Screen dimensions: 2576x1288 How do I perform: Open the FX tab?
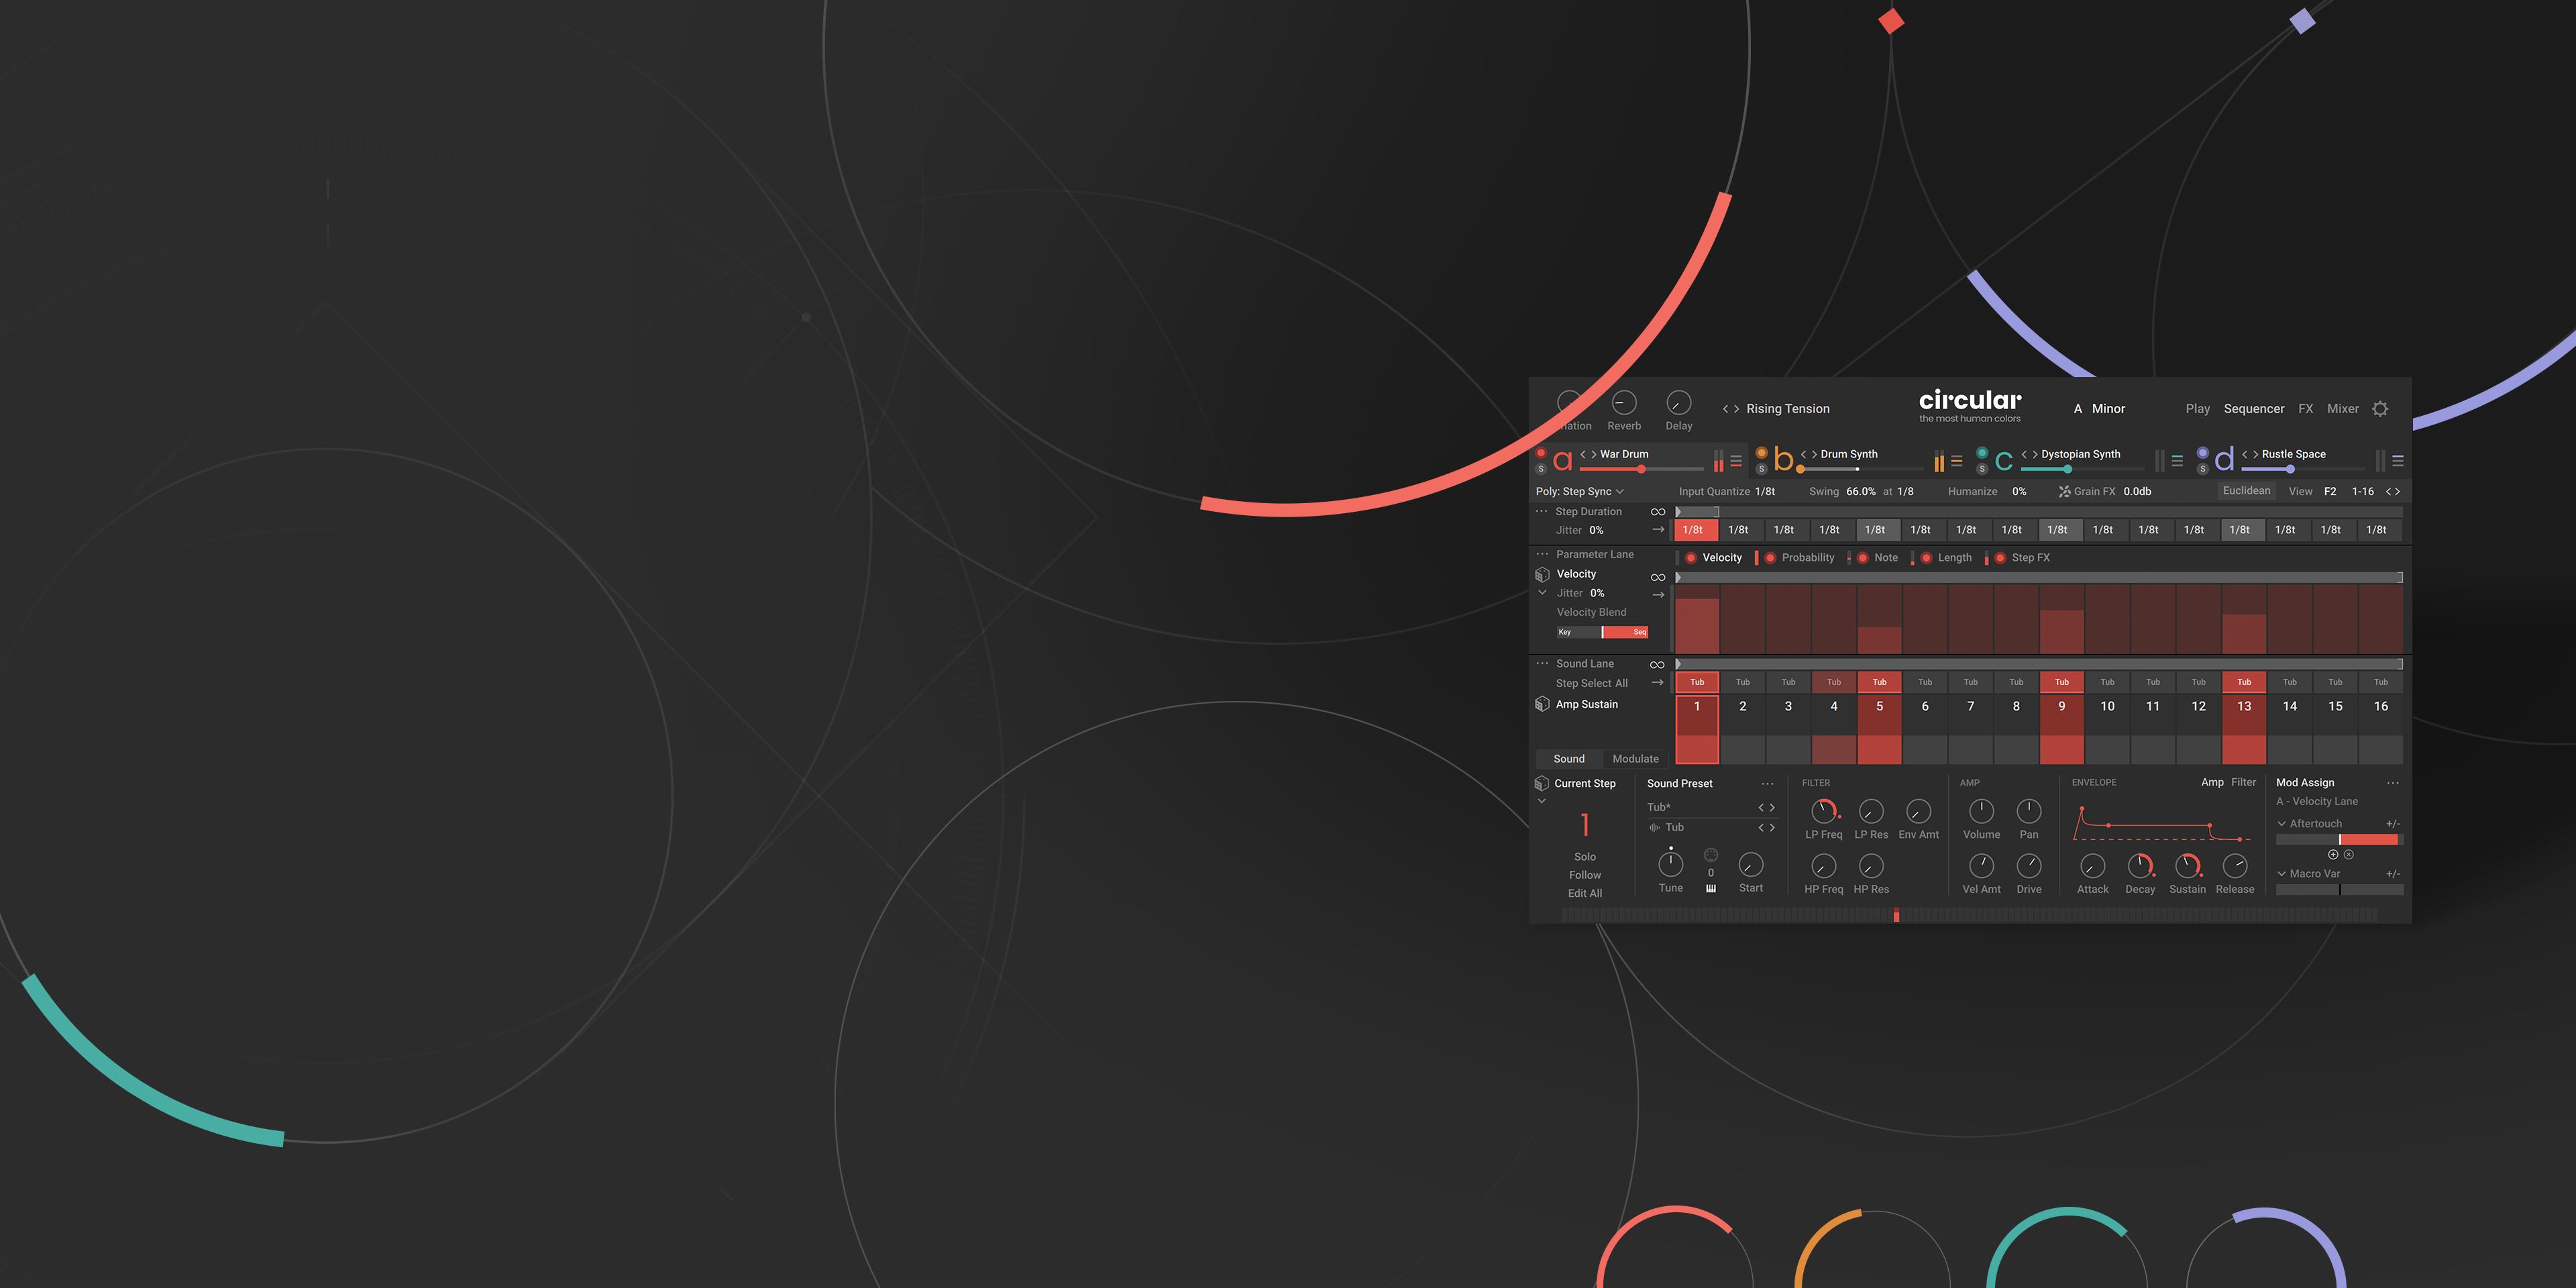[x=2306, y=409]
